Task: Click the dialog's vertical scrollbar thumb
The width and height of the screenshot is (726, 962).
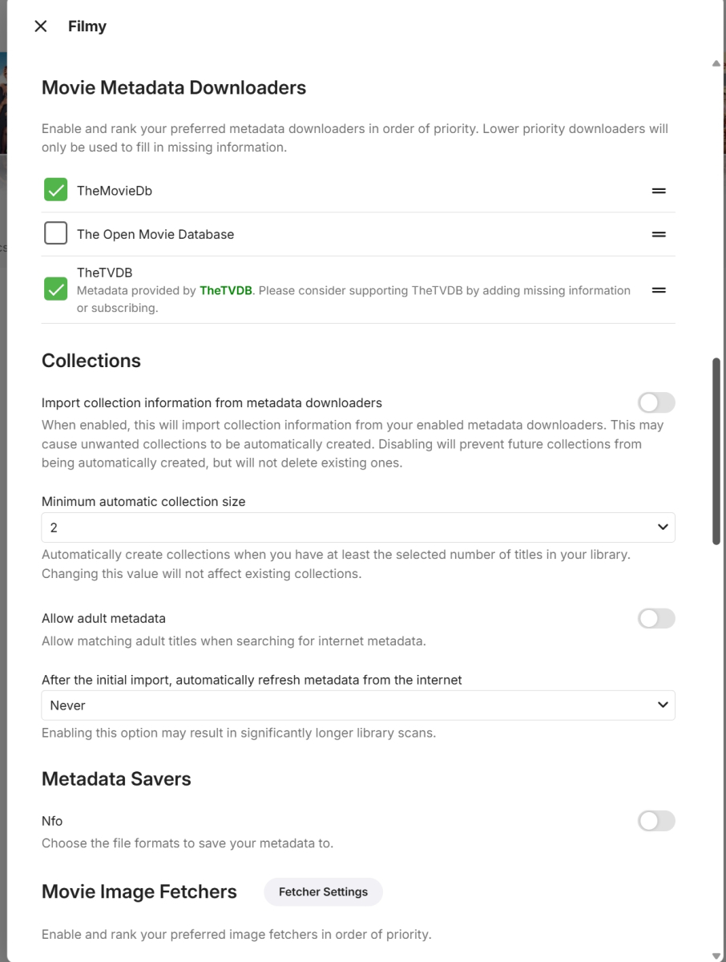Action: click(716, 453)
